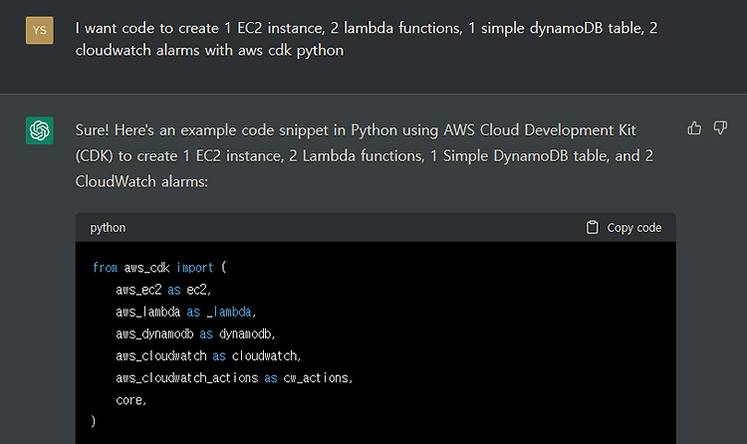The image size is (747, 444).
Task: Click the thumbs up icon
Action: [694, 127]
